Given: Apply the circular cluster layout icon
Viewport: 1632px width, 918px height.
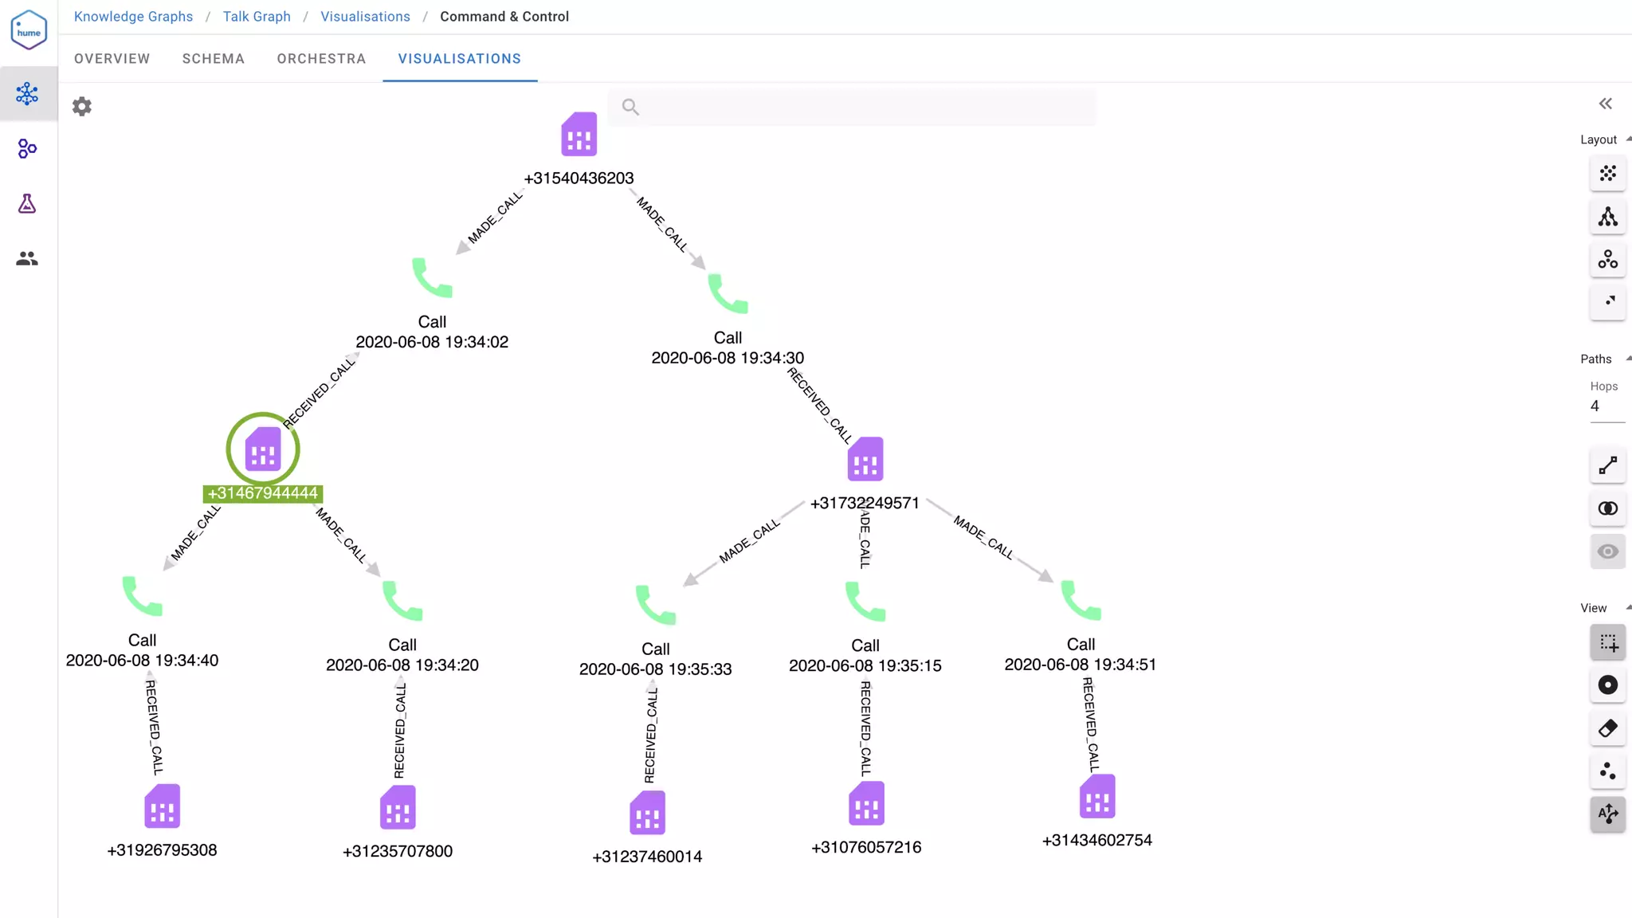Looking at the screenshot, I should [1607, 260].
